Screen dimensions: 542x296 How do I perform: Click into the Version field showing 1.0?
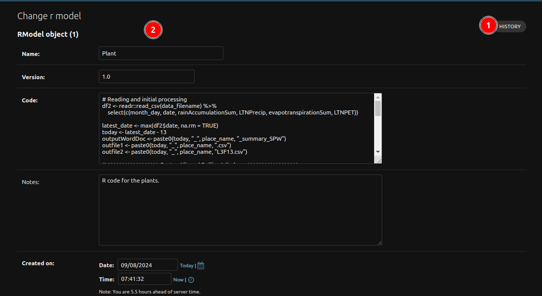tap(146, 77)
